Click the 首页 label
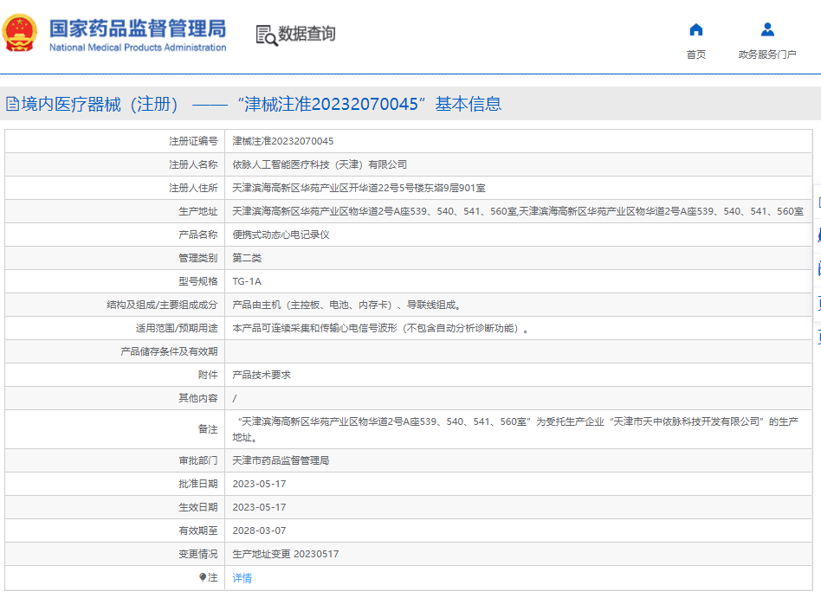Screen dimensions: 821x598 click(x=696, y=55)
